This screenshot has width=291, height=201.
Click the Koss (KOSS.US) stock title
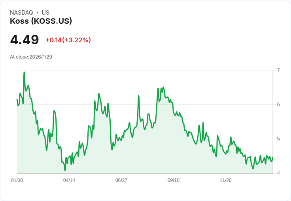coord(41,21)
